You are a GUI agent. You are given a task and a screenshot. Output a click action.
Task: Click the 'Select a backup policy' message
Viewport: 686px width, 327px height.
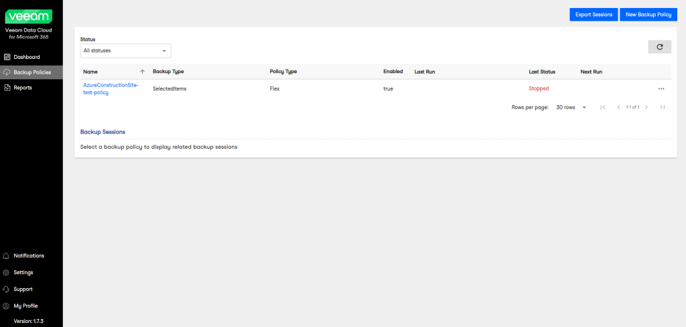click(159, 147)
